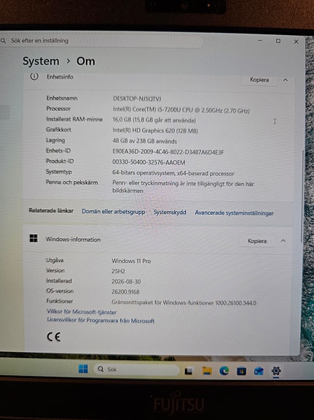
Task: Collapse the Enhetsinfo section chevron
Action: coord(285,80)
